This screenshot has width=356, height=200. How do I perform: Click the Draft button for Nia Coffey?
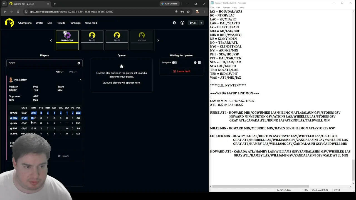[63, 156]
